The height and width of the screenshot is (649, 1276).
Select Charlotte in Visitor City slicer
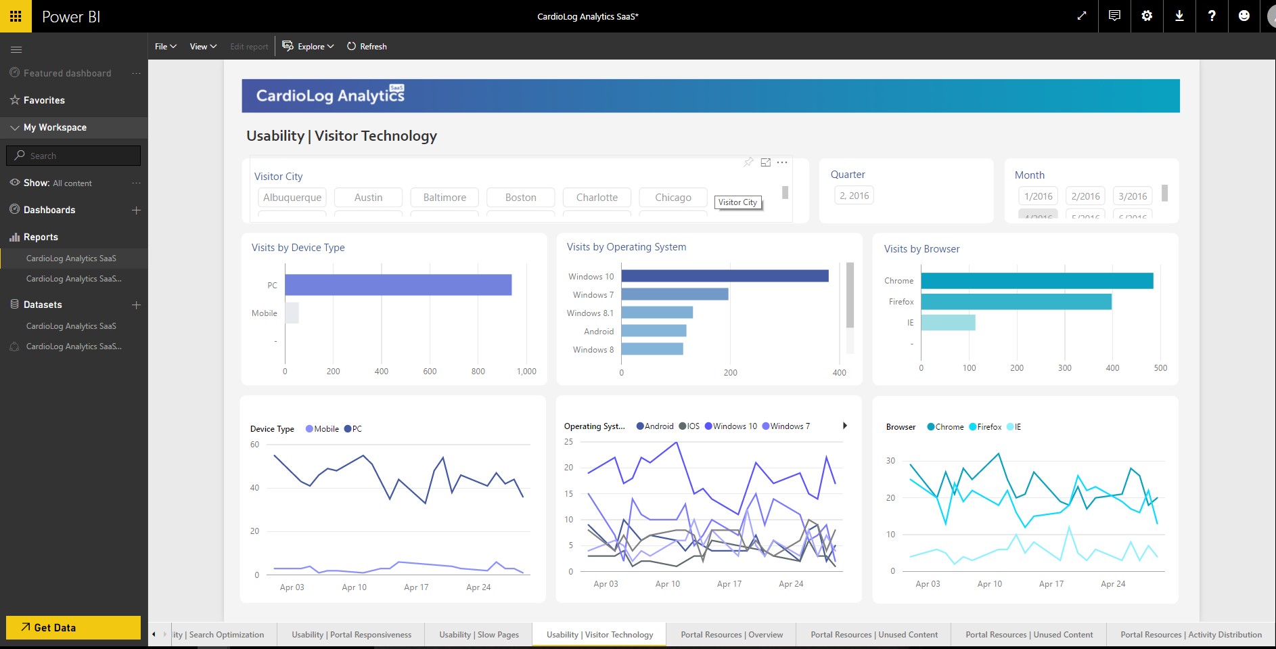tap(597, 198)
